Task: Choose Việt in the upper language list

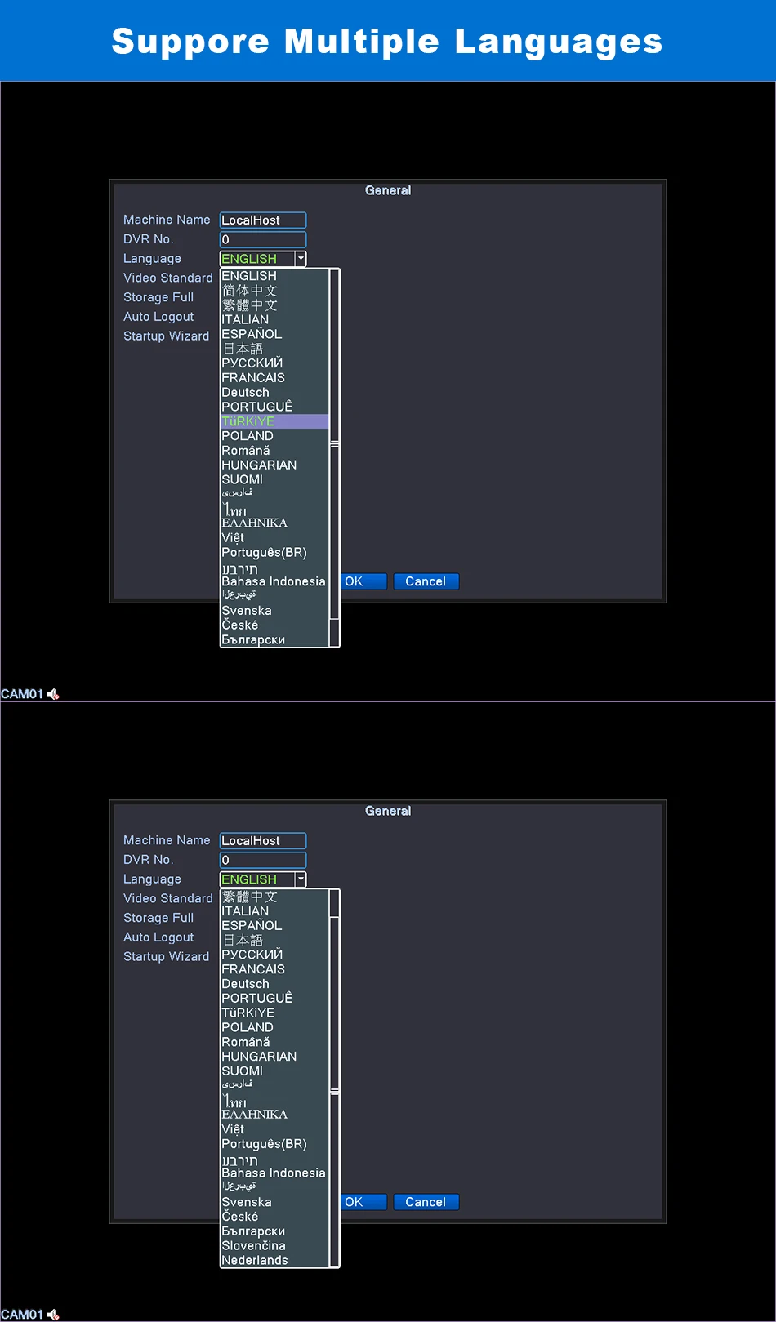Action: click(274, 538)
